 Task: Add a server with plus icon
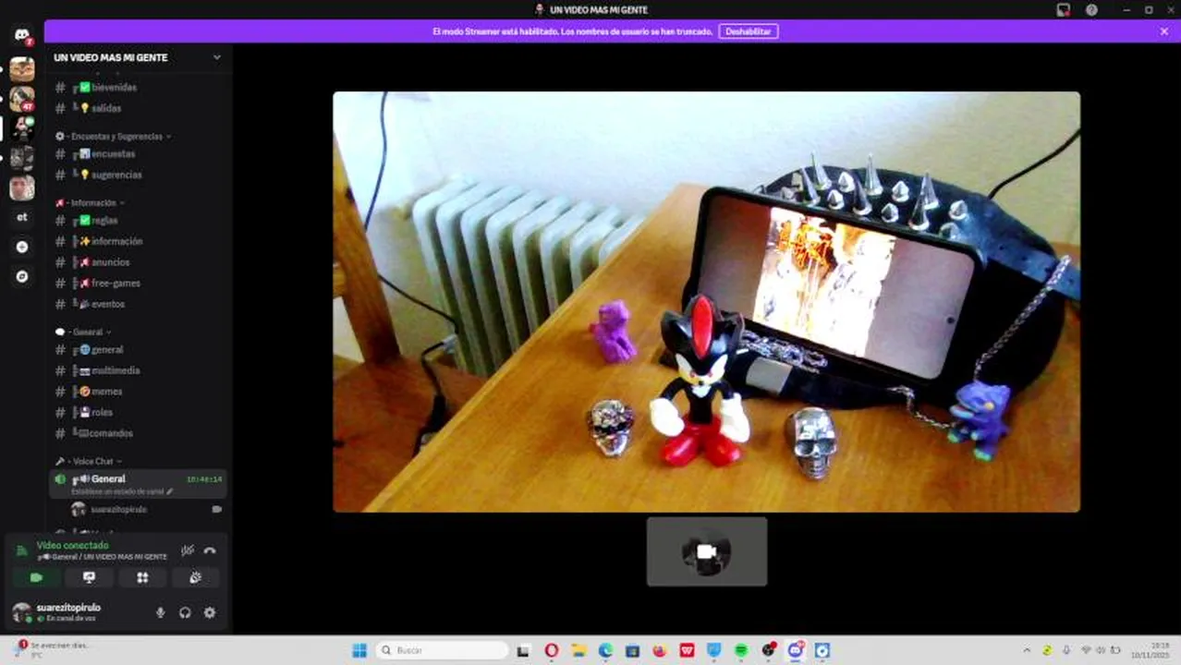click(22, 248)
